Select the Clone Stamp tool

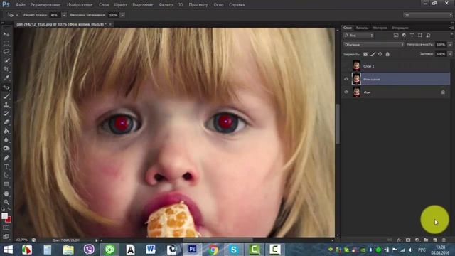[6, 105]
